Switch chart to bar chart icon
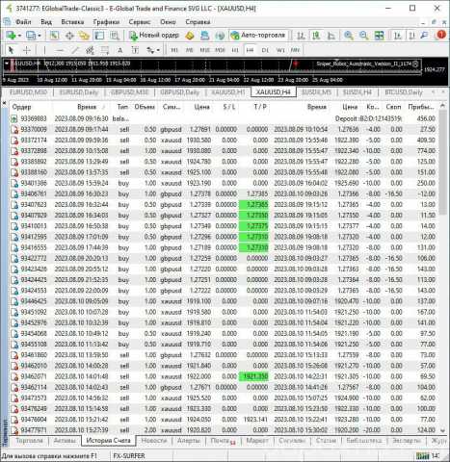Image resolution: width=450 pixels, height=462 pixels. click(x=301, y=36)
